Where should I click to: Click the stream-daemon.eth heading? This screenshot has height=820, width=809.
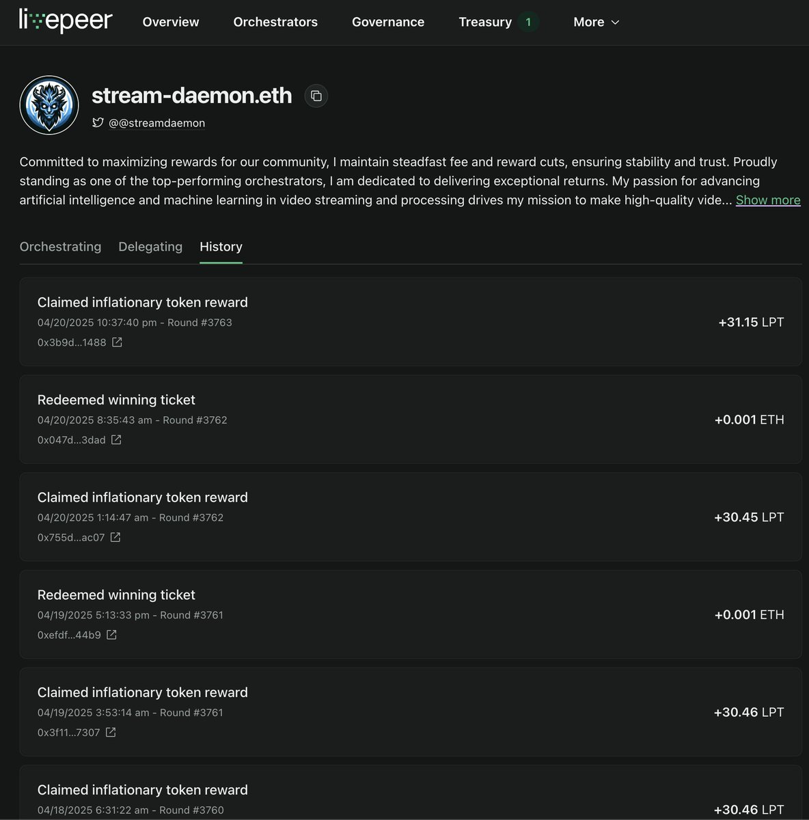click(192, 95)
